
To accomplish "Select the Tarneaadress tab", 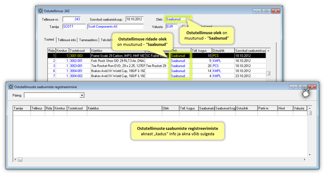I will point(88,40).
